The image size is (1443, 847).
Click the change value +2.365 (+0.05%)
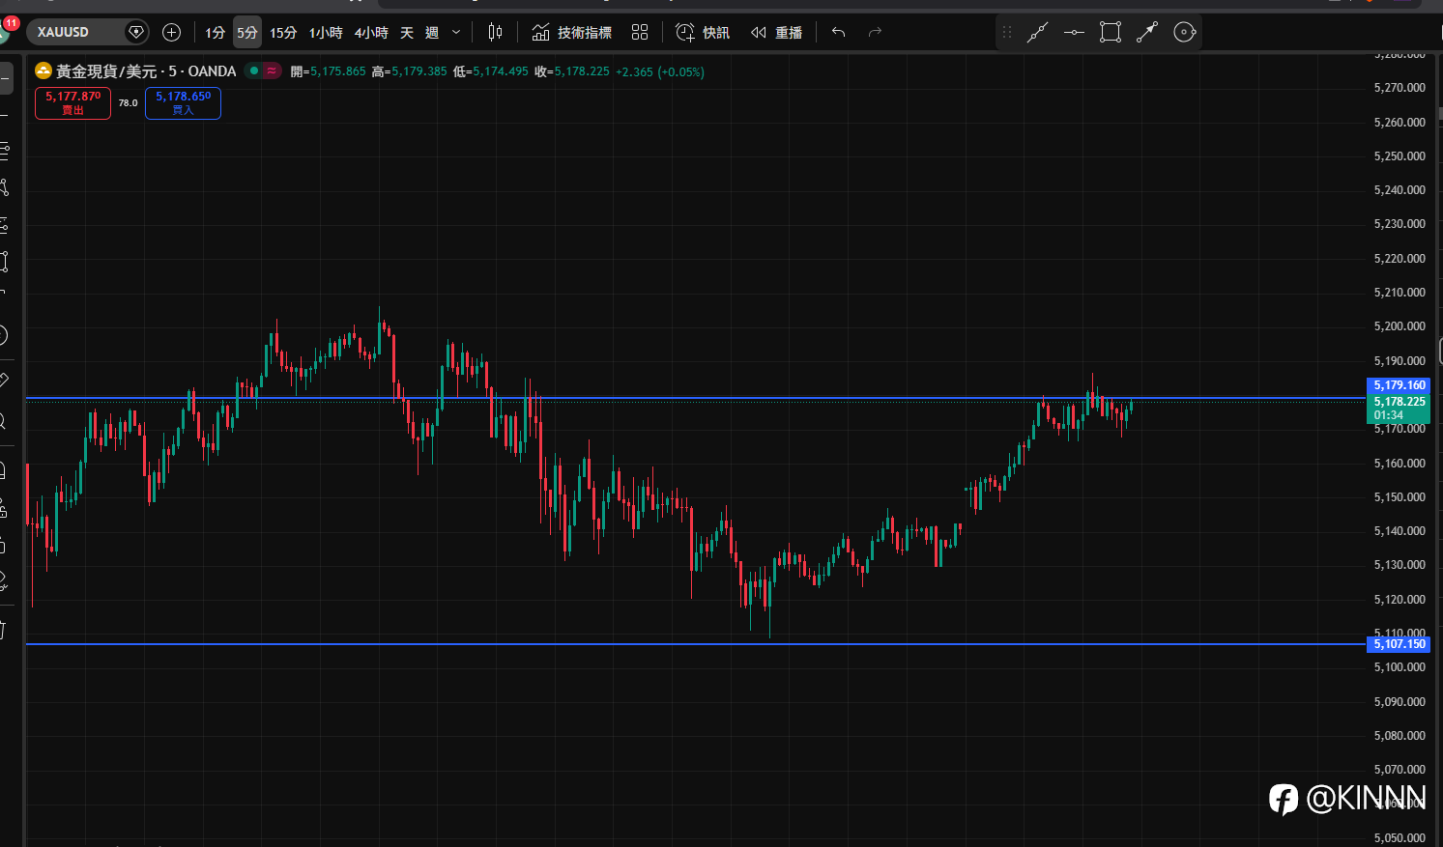[x=660, y=71]
